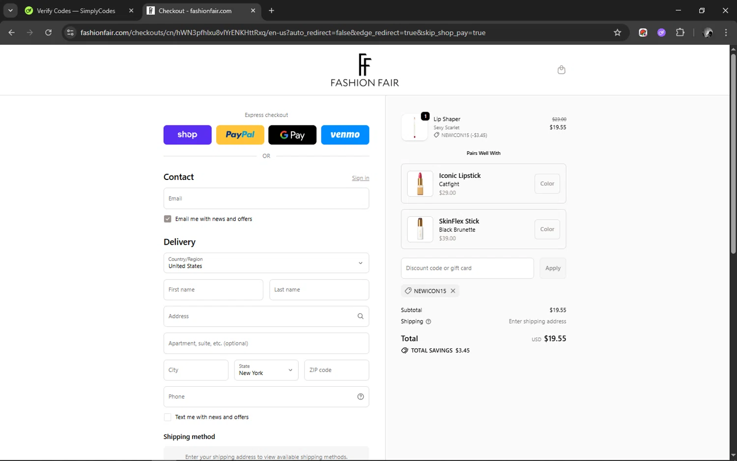Open the tab search dropdown
This screenshot has width=737, height=461.
(x=10, y=10)
